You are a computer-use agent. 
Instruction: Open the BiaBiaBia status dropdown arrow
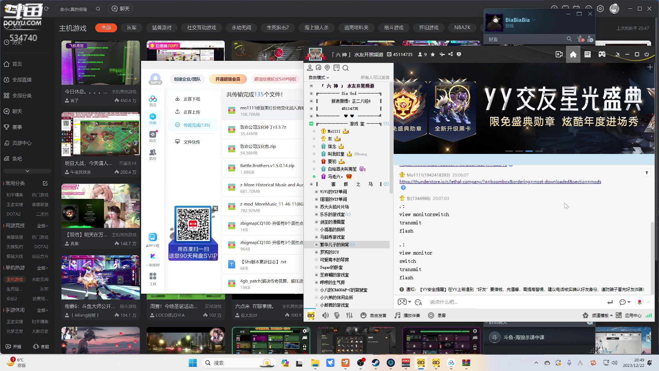click(x=534, y=20)
